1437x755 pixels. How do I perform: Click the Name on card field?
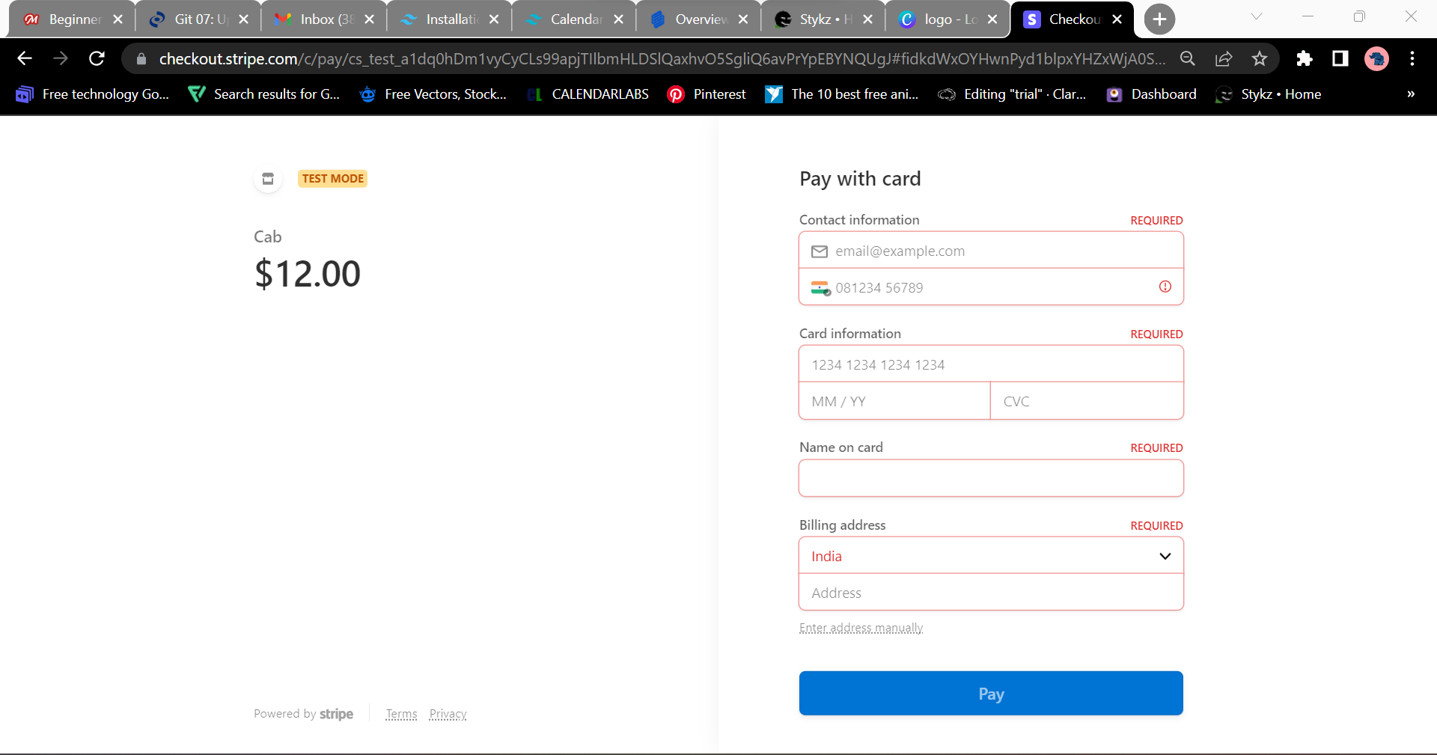tap(991, 478)
